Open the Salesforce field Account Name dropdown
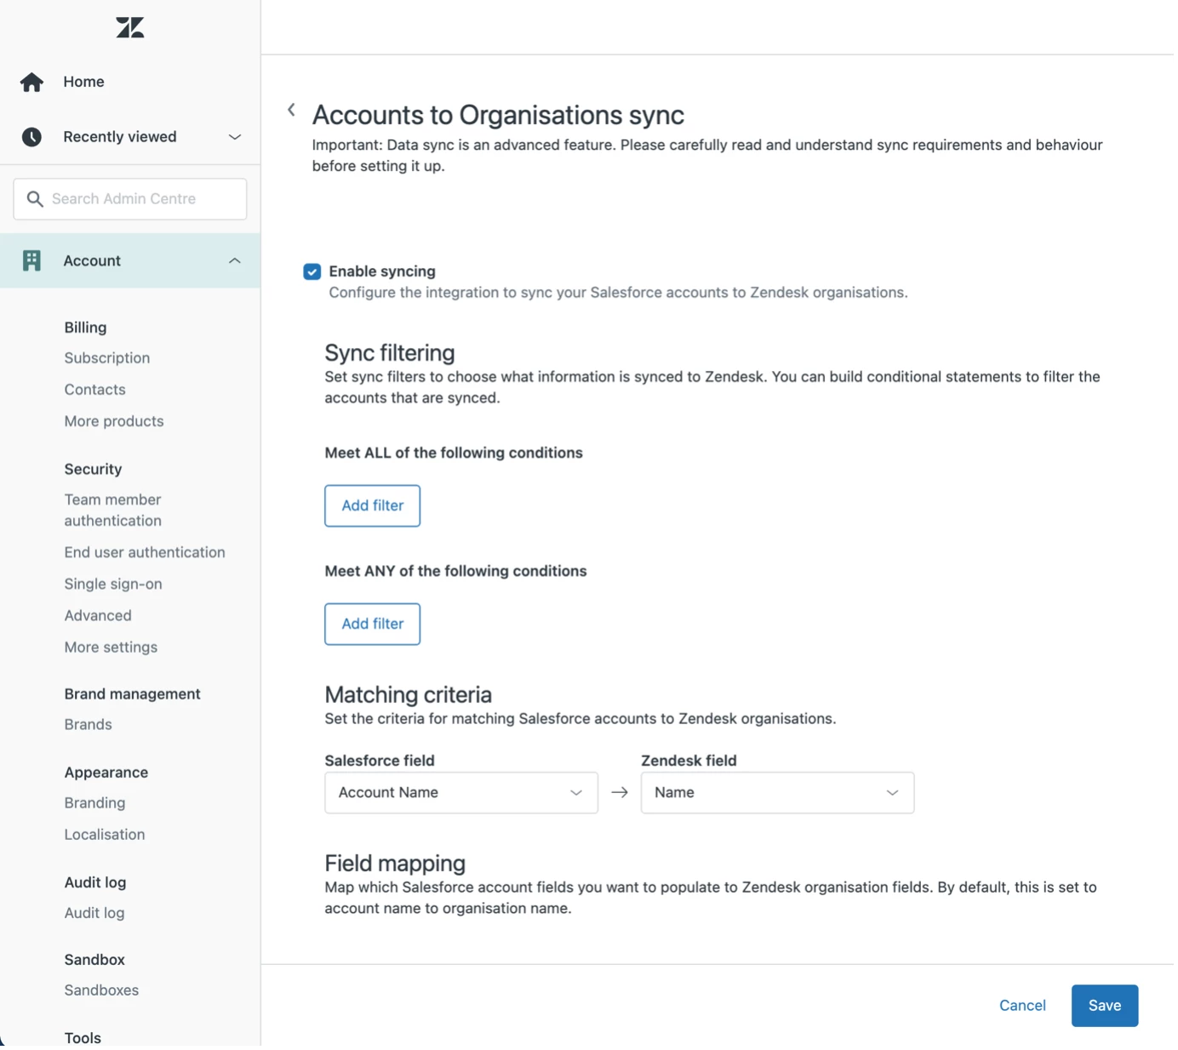The height and width of the screenshot is (1050, 1178). coord(461,793)
